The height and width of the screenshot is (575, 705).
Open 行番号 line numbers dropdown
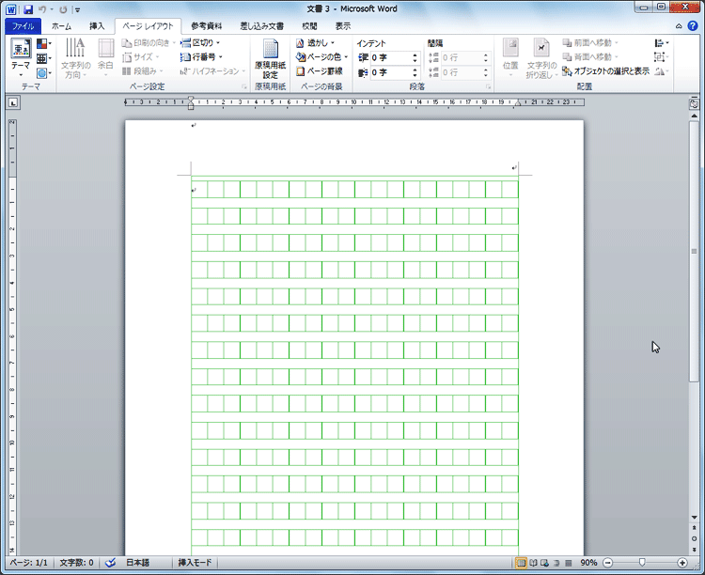(201, 57)
